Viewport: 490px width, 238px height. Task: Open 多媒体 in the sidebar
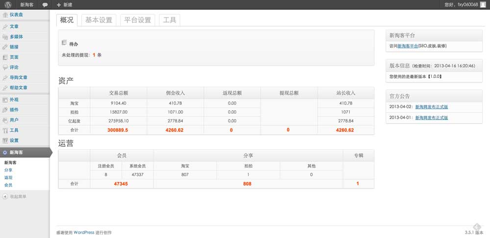[16, 37]
